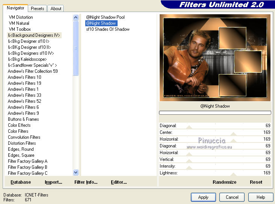Select &<Bkg Kaleidoscope> category
This screenshot has width=275, height=204.
(x=27, y=59)
